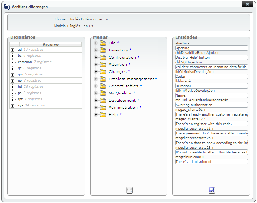
Task: Click the msgac_cliente12 translation field
Action: point(212,124)
